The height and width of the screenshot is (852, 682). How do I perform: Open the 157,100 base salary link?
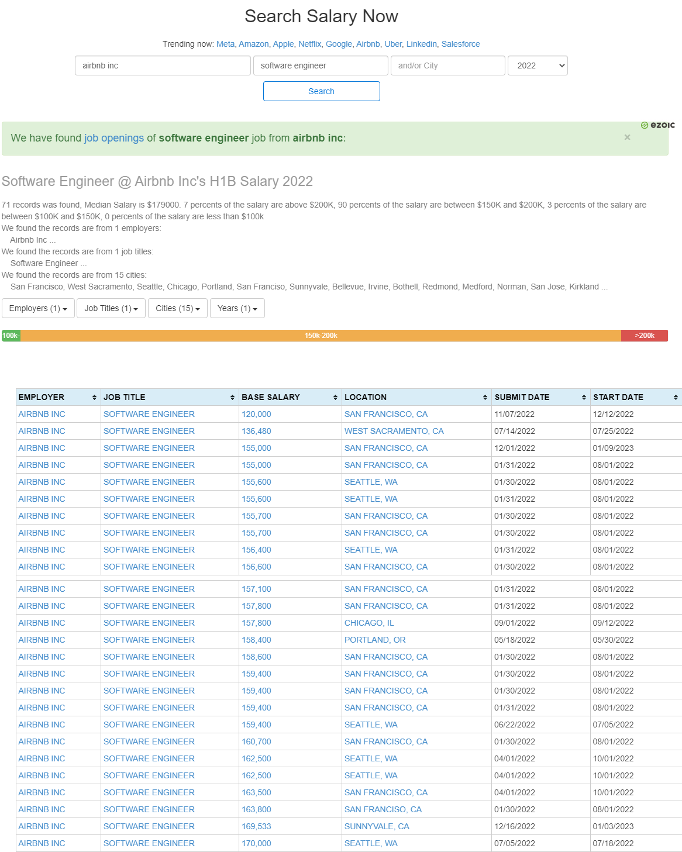256,589
